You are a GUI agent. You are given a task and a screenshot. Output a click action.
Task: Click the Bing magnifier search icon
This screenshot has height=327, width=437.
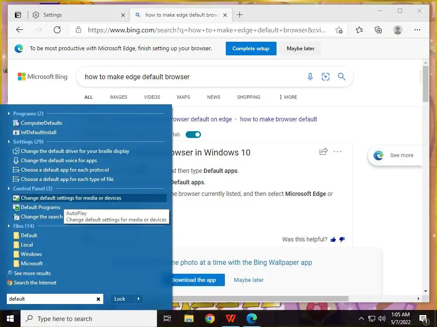pyautogui.click(x=342, y=77)
